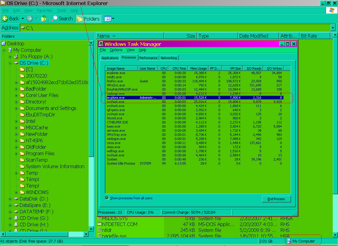
Task: Click the System Volume Information folder icon
Action: click(22, 167)
